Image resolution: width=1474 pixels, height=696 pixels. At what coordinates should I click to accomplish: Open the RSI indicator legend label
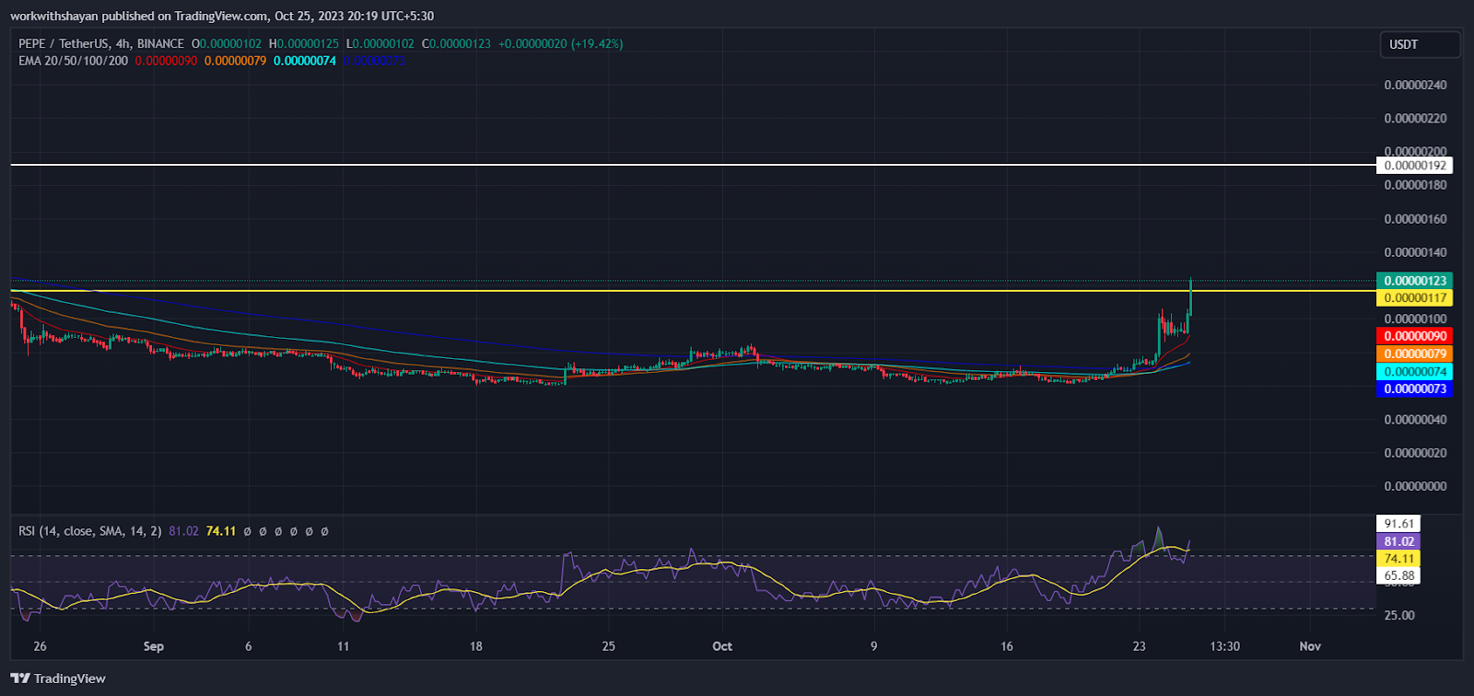pyautogui.click(x=90, y=531)
